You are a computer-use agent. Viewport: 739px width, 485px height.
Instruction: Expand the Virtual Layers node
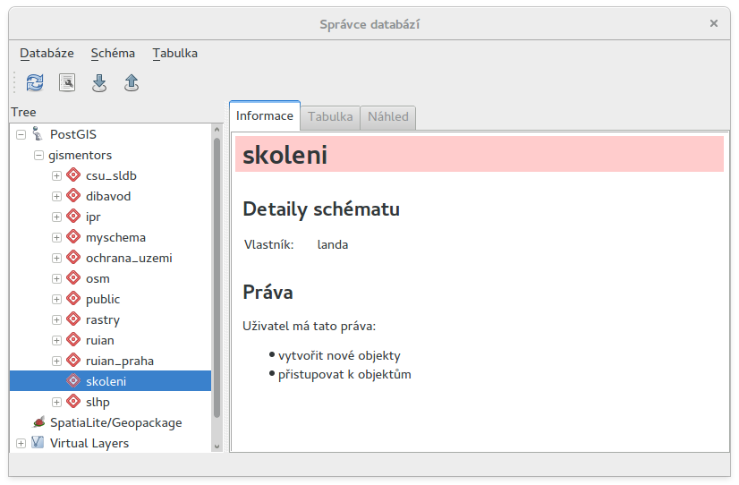click(21, 444)
